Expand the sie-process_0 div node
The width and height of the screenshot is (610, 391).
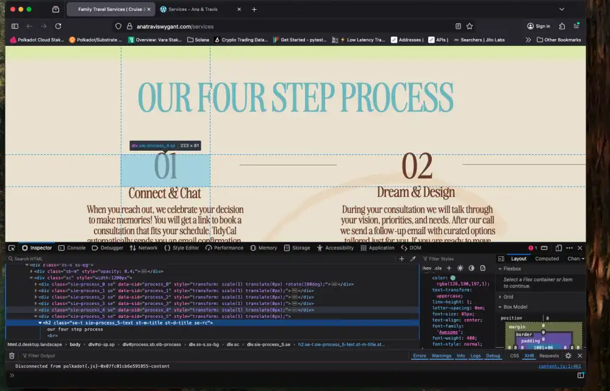pos(36,284)
